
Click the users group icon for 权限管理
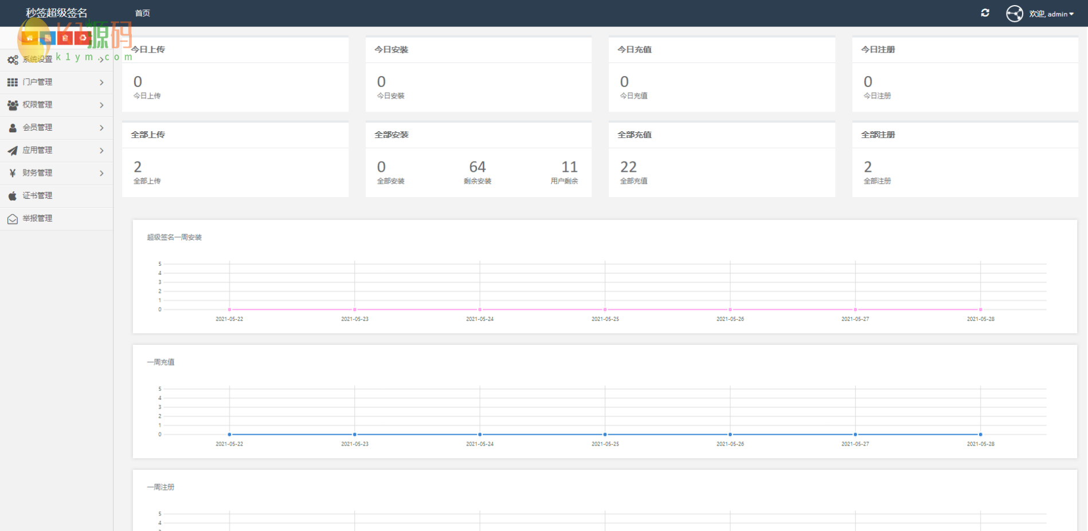[x=13, y=105]
